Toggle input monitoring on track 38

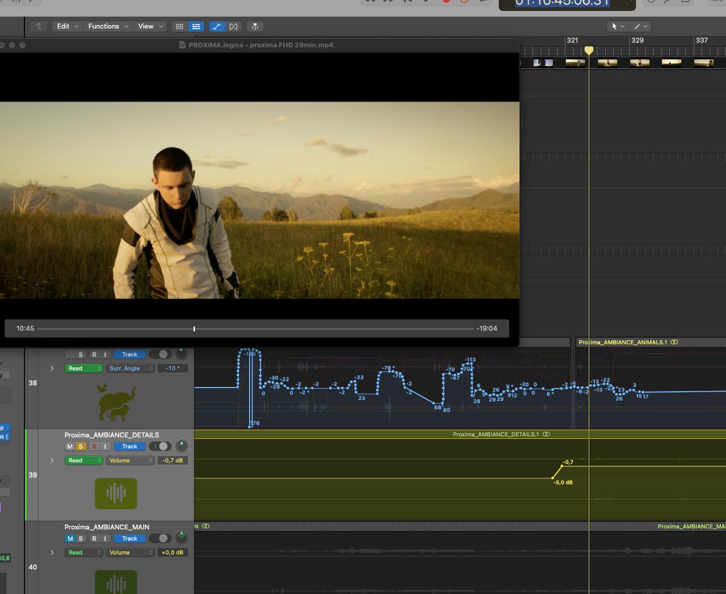pyautogui.click(x=105, y=355)
